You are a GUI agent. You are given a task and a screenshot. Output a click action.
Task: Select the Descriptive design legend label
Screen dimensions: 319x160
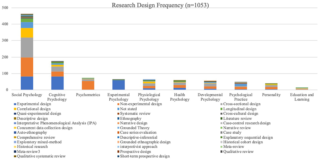[32, 118]
